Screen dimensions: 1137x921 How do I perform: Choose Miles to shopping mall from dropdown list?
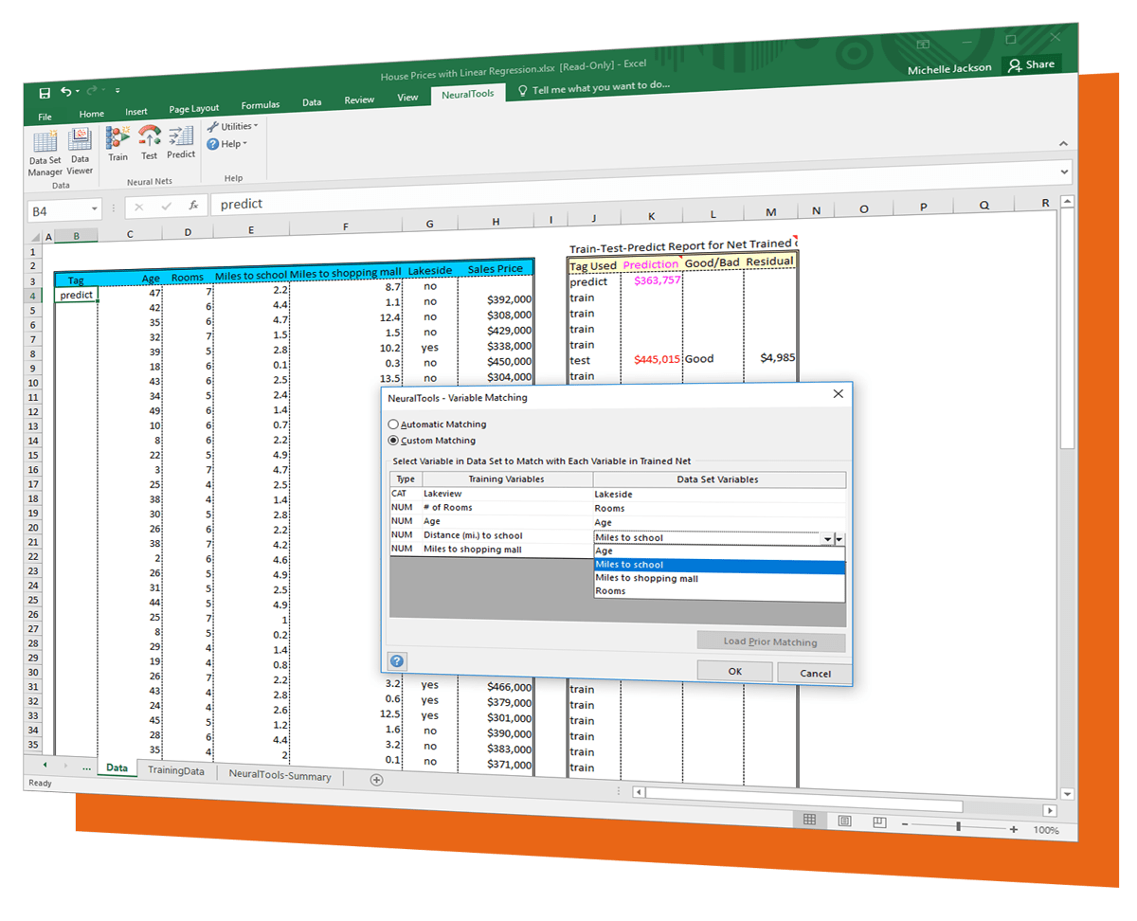click(718, 578)
